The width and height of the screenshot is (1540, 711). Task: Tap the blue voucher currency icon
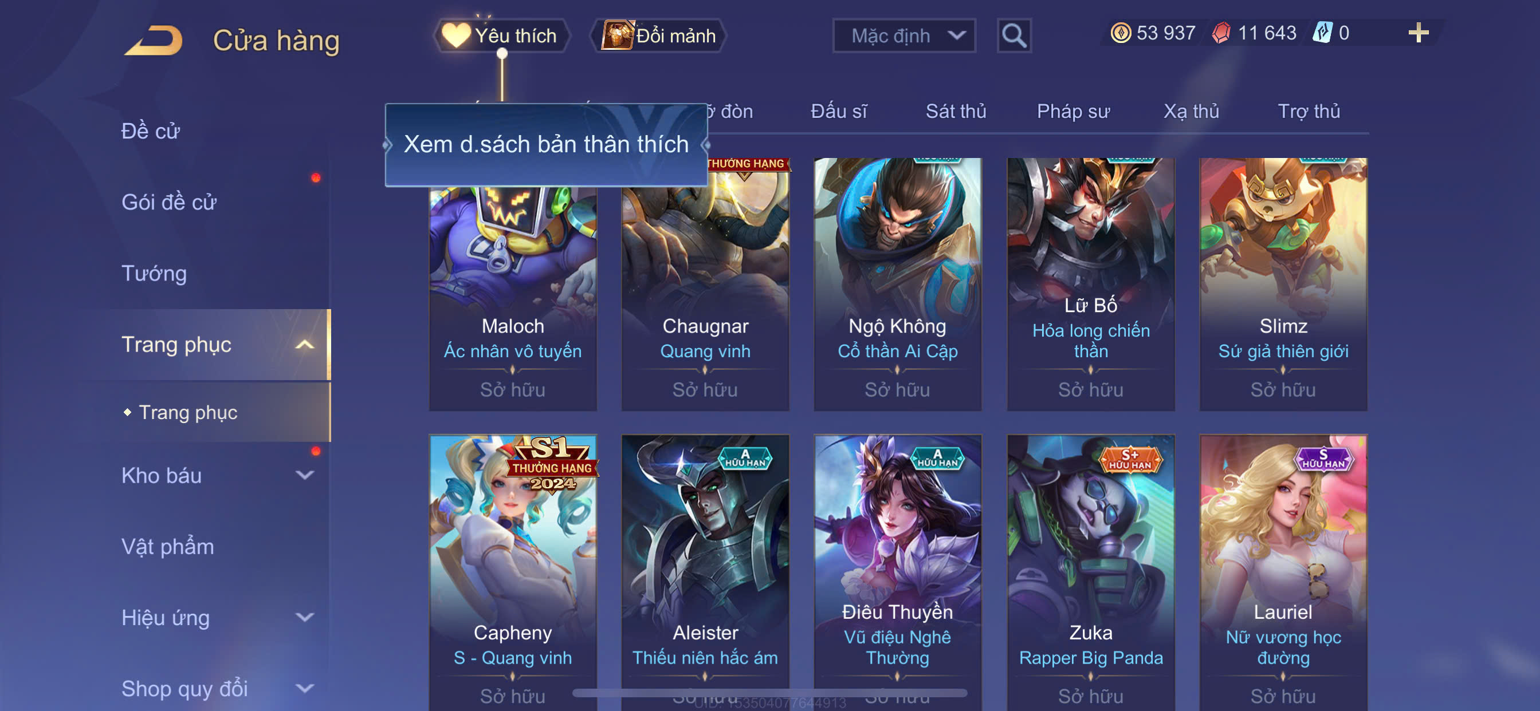(1322, 33)
